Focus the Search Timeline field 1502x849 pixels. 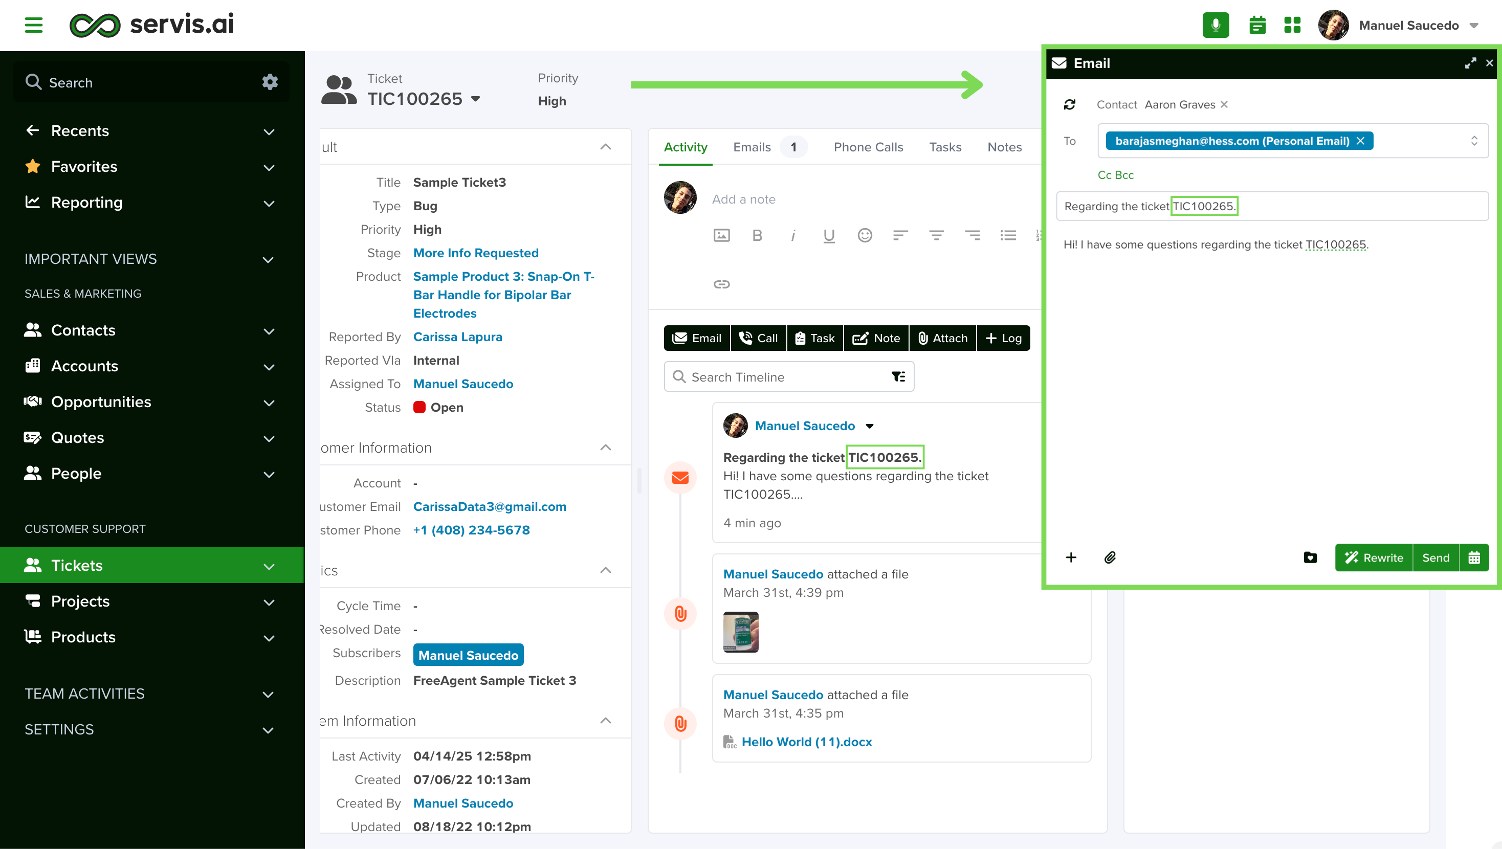789,377
